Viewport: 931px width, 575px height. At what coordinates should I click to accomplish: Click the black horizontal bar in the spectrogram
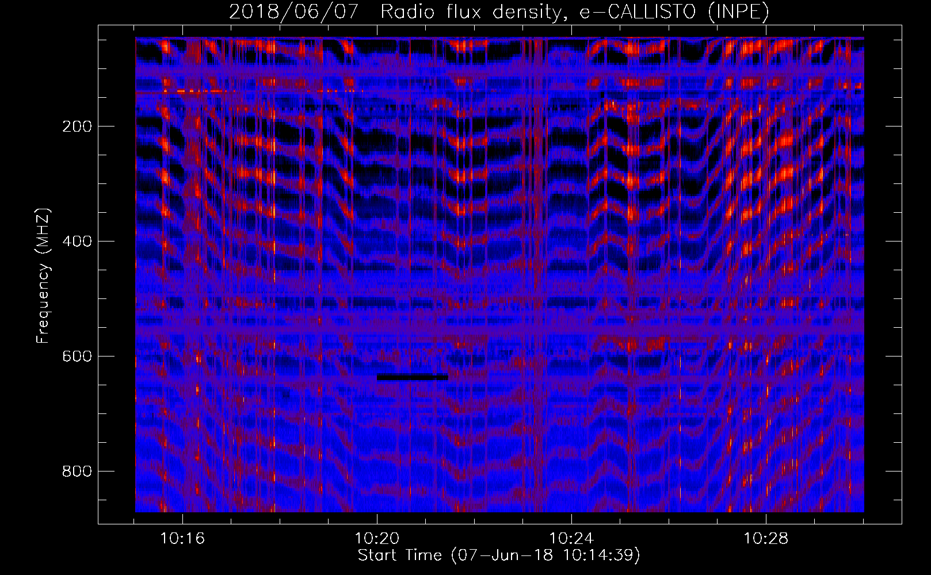tap(413, 378)
